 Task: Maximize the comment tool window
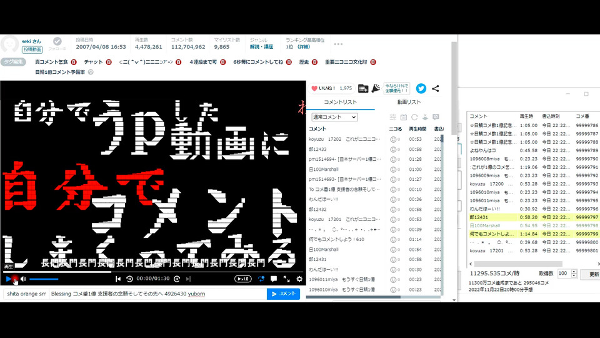click(586, 94)
